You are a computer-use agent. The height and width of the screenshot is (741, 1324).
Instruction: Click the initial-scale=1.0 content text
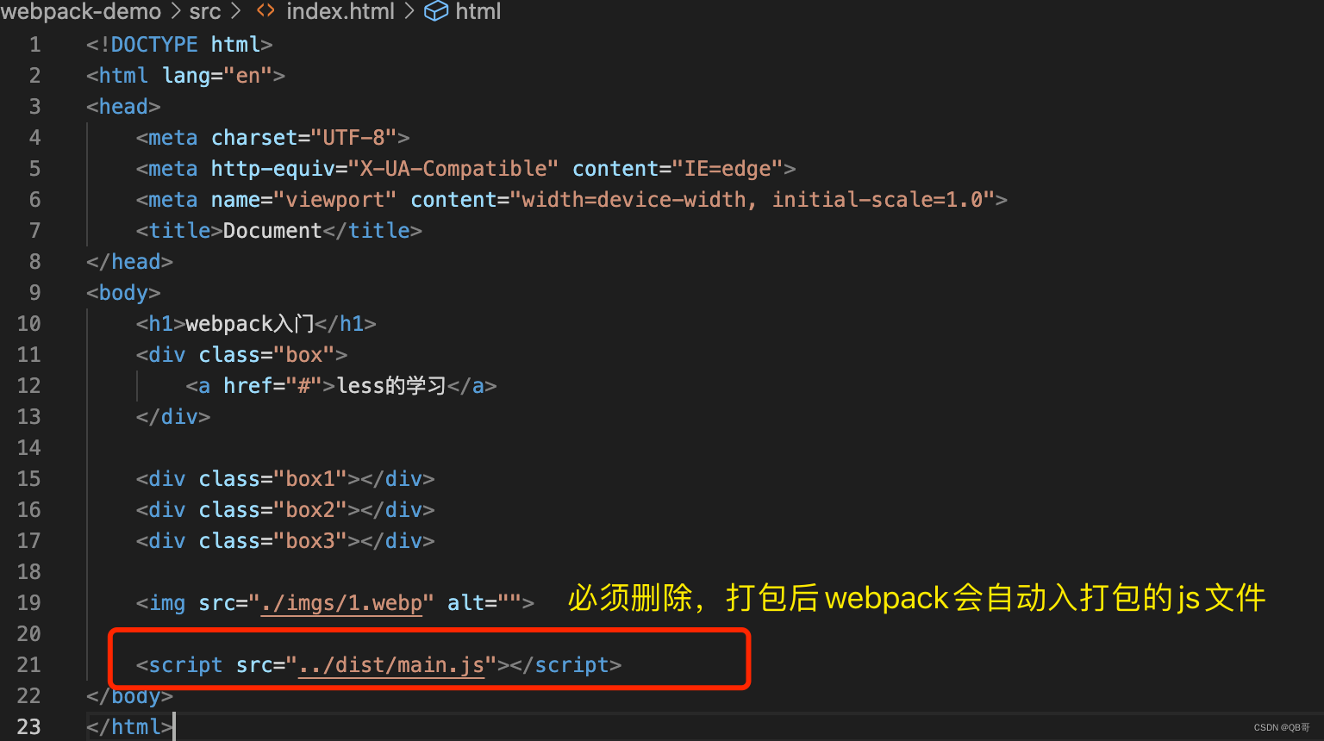point(877,200)
